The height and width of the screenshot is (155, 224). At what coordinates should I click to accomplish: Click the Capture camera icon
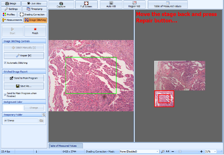[x=61, y=4]
